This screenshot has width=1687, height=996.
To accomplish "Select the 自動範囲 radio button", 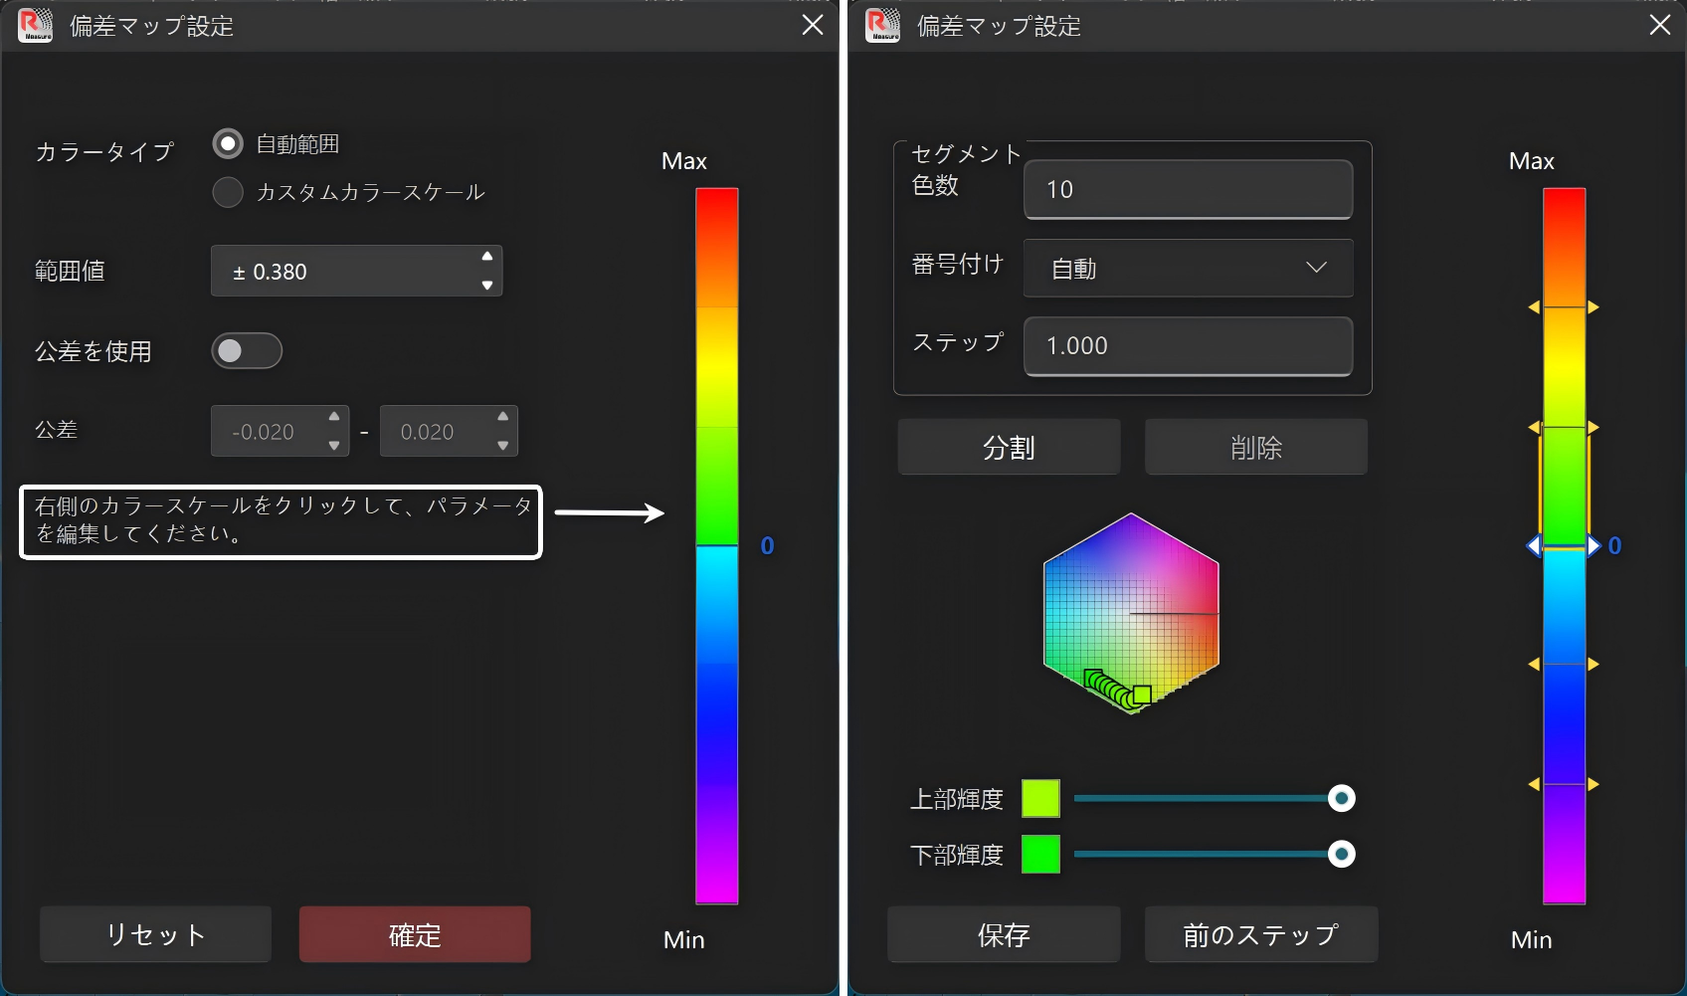I will click(228, 144).
